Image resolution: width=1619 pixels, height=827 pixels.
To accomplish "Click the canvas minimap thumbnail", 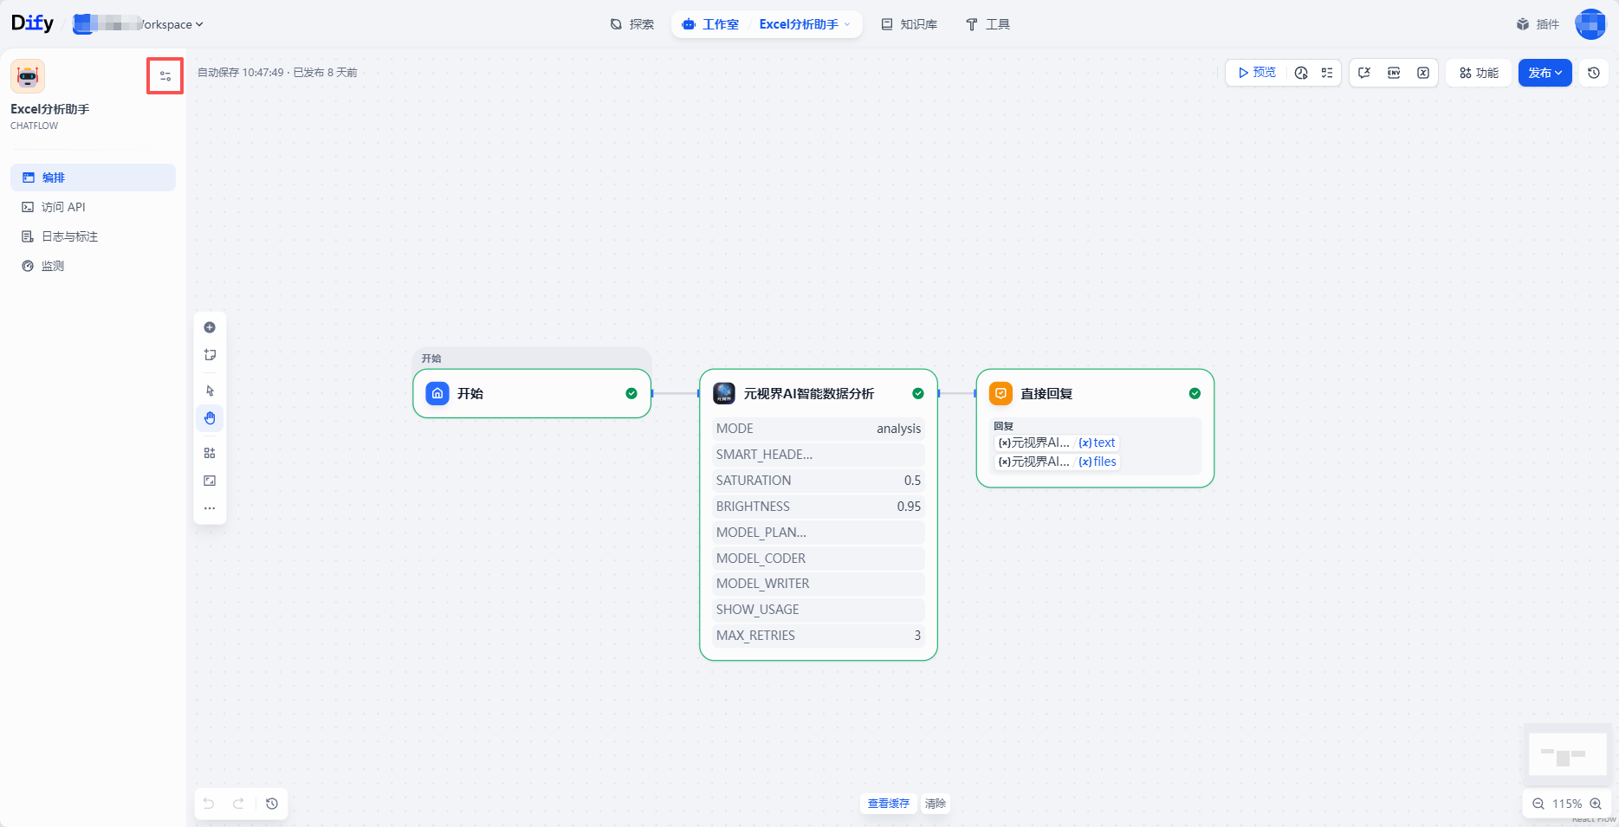I will tap(1567, 754).
